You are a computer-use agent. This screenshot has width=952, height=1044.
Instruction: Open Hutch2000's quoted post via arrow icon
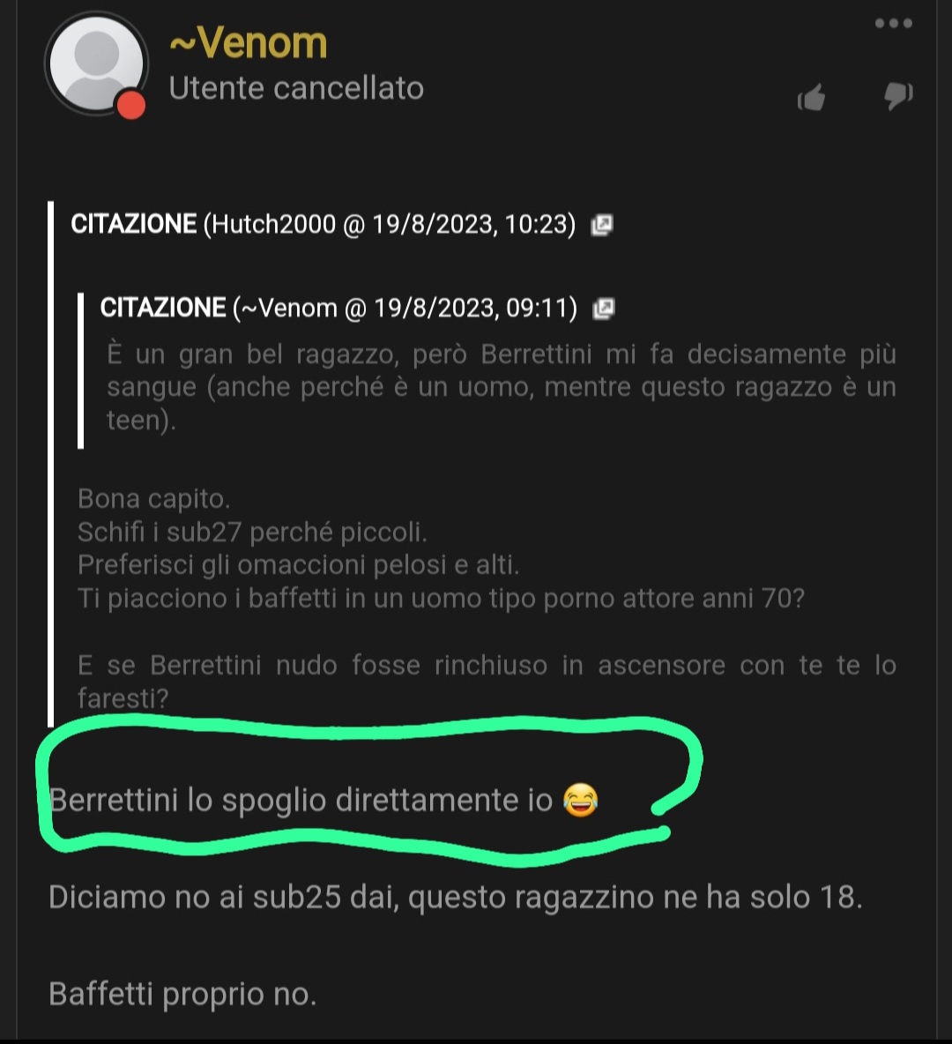[602, 225]
